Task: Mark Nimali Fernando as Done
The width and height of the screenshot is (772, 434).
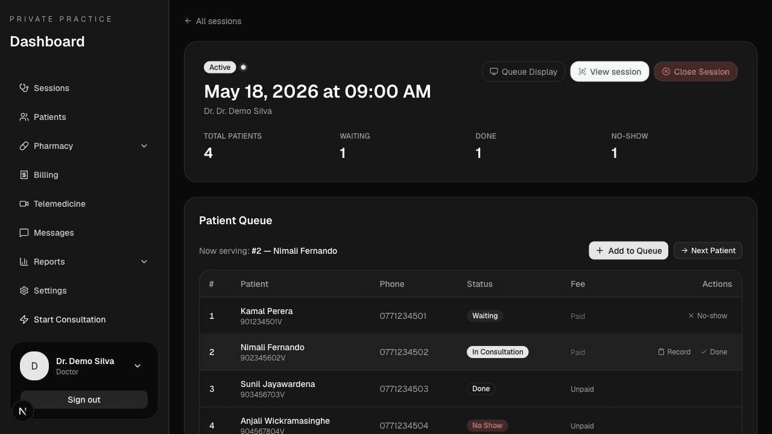Action: tap(714, 352)
